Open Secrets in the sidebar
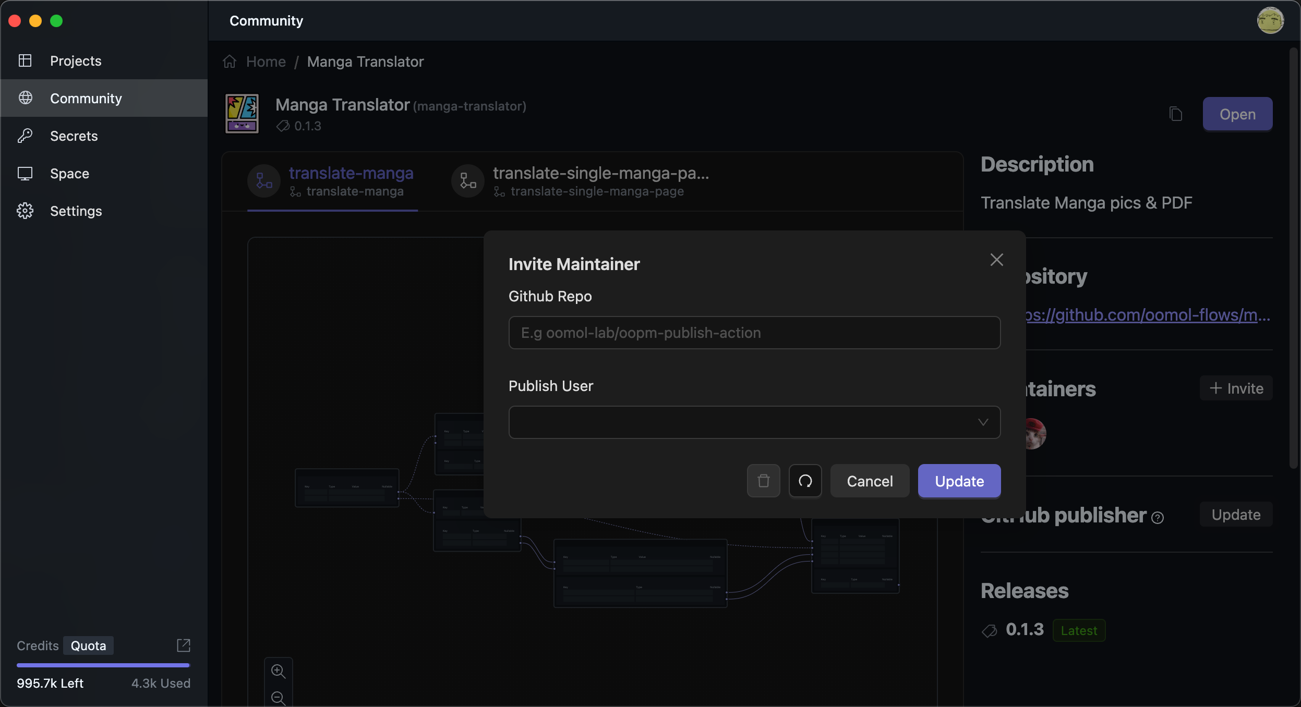Image resolution: width=1301 pixels, height=707 pixels. coord(74,136)
